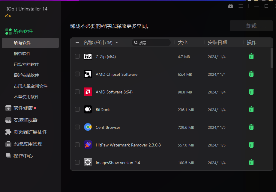The width and height of the screenshot is (276, 192).
Task: Click the AMD Chipset Software logo icon
Action: tap(88, 74)
